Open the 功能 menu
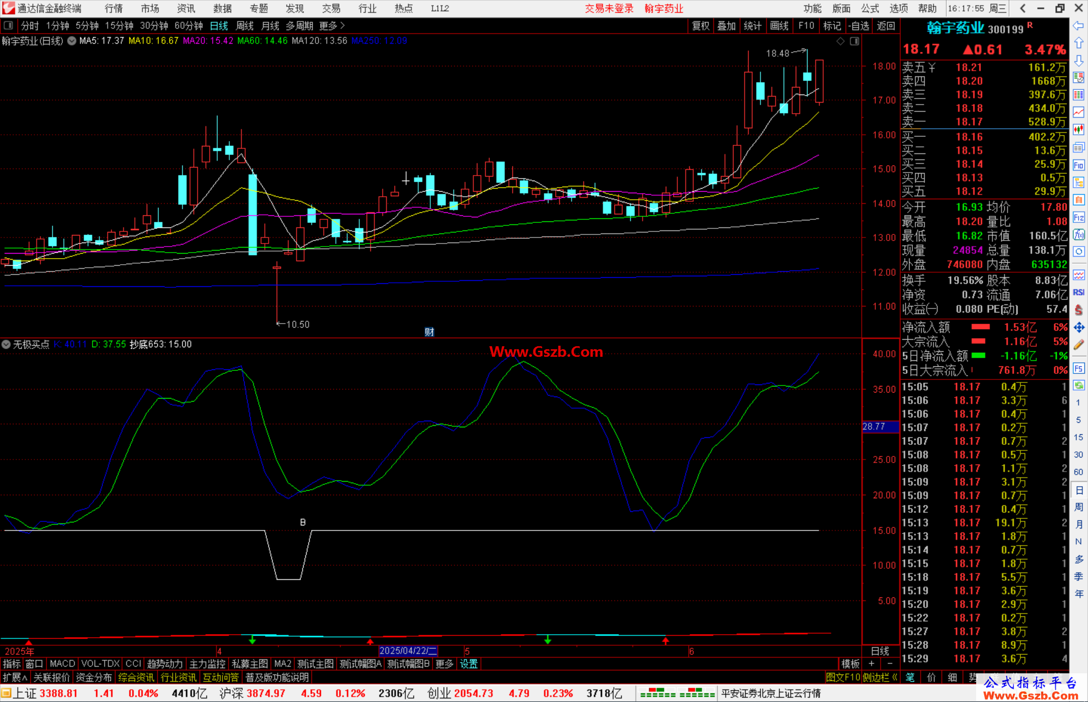This screenshot has height=702, width=1088. pos(812,8)
